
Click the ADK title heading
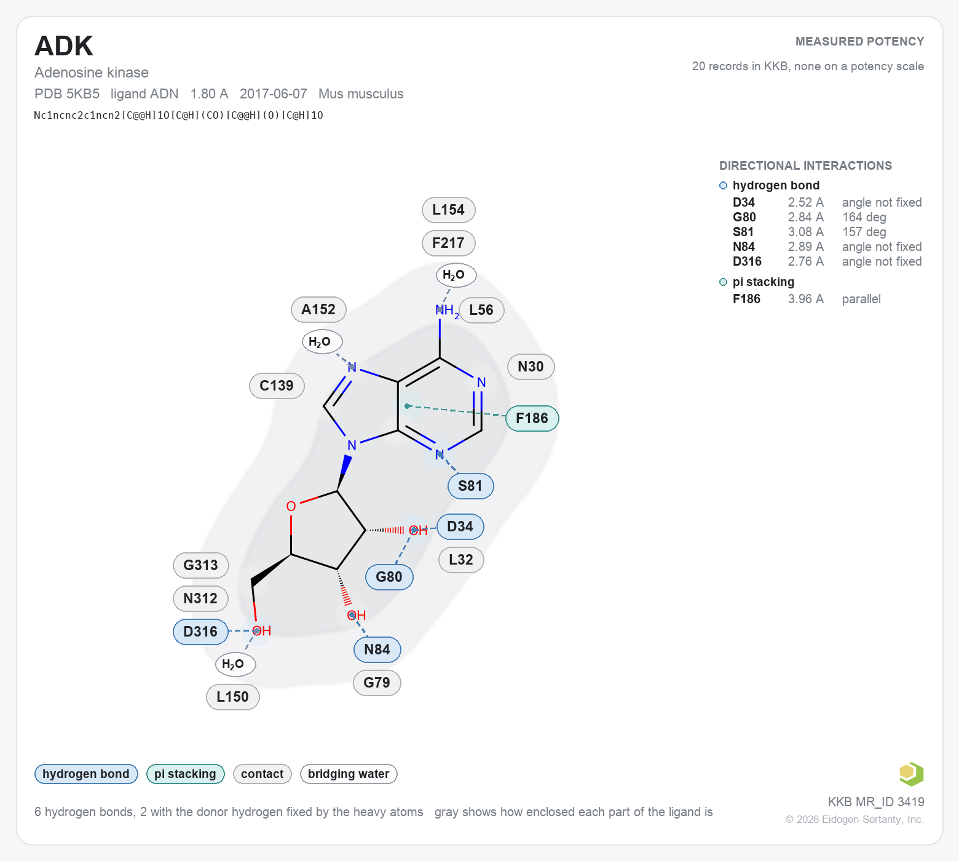[x=64, y=46]
